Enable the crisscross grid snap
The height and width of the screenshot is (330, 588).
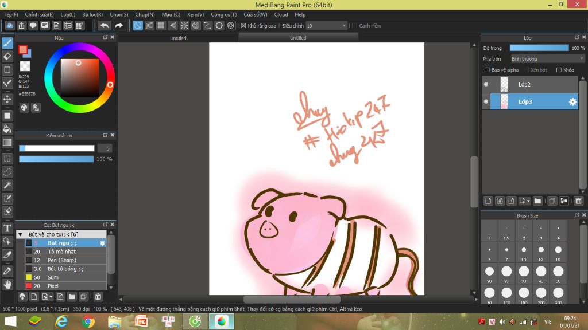pos(161,25)
